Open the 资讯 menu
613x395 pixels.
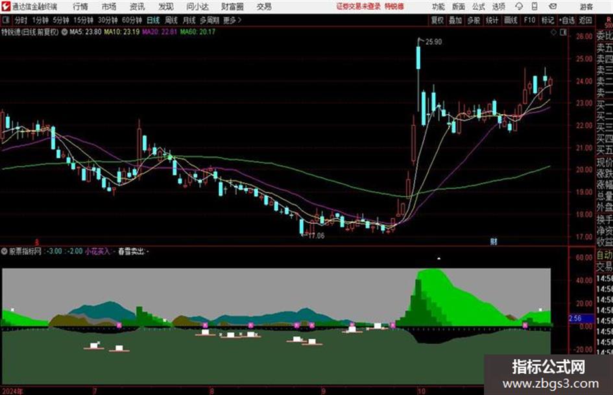point(138,6)
